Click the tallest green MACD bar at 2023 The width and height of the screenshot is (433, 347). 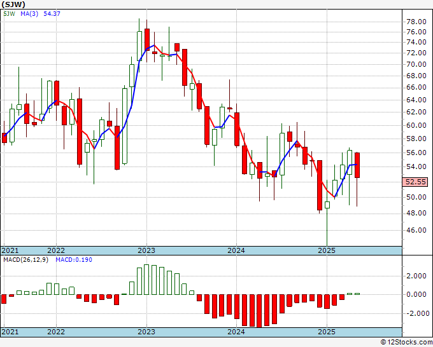[x=146, y=280]
